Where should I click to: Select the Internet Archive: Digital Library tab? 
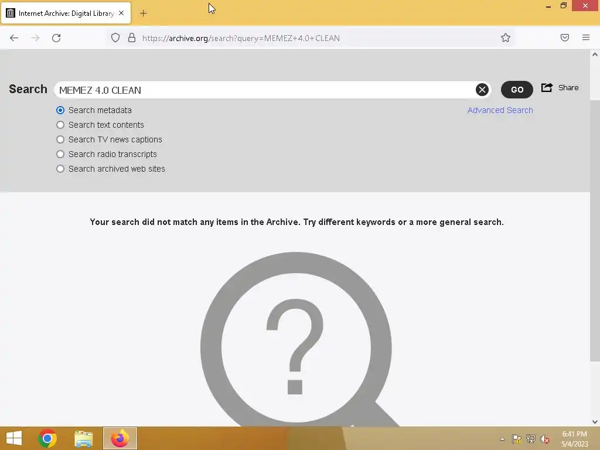66,13
